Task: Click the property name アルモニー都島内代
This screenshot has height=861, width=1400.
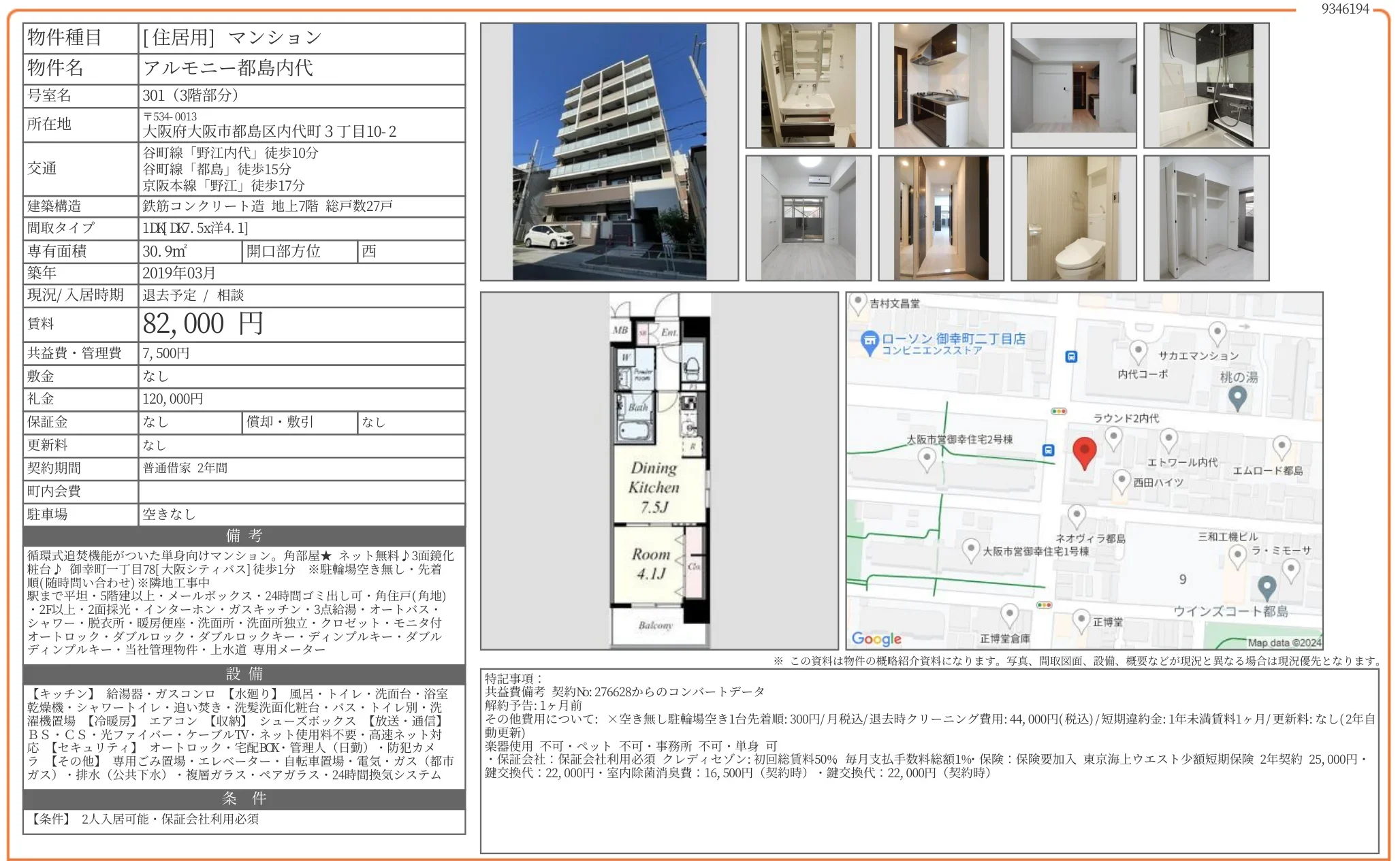Action: [x=228, y=68]
